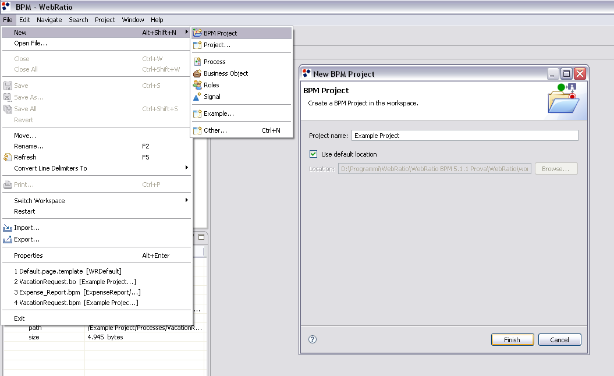Click the Roles people icon
The image size is (614, 376).
click(197, 85)
